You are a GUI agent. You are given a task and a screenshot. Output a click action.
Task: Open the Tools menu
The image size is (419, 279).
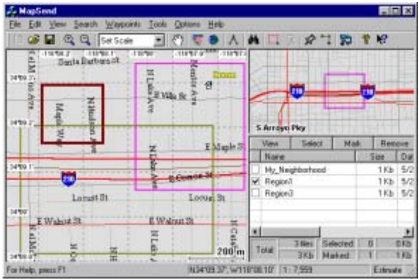158,24
